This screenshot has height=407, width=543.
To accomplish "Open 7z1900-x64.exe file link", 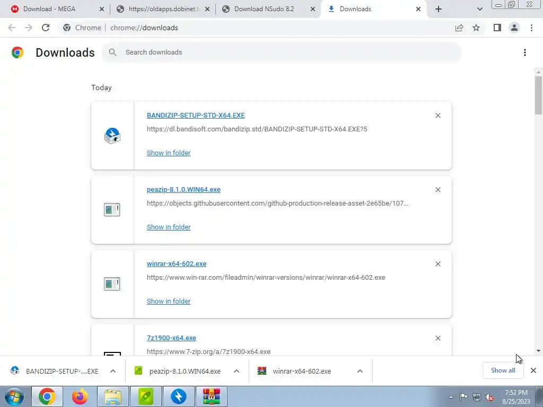I will click(x=171, y=338).
